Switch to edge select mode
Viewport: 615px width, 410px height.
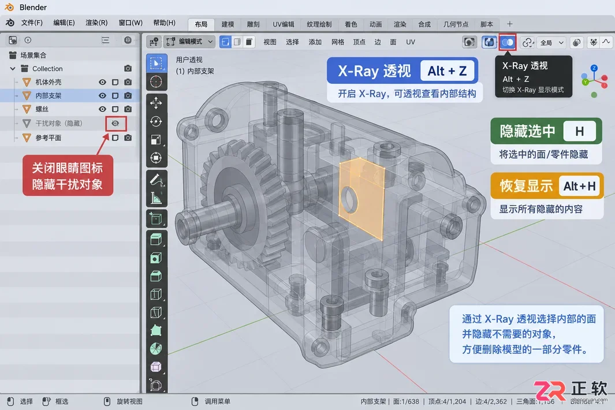click(x=237, y=42)
